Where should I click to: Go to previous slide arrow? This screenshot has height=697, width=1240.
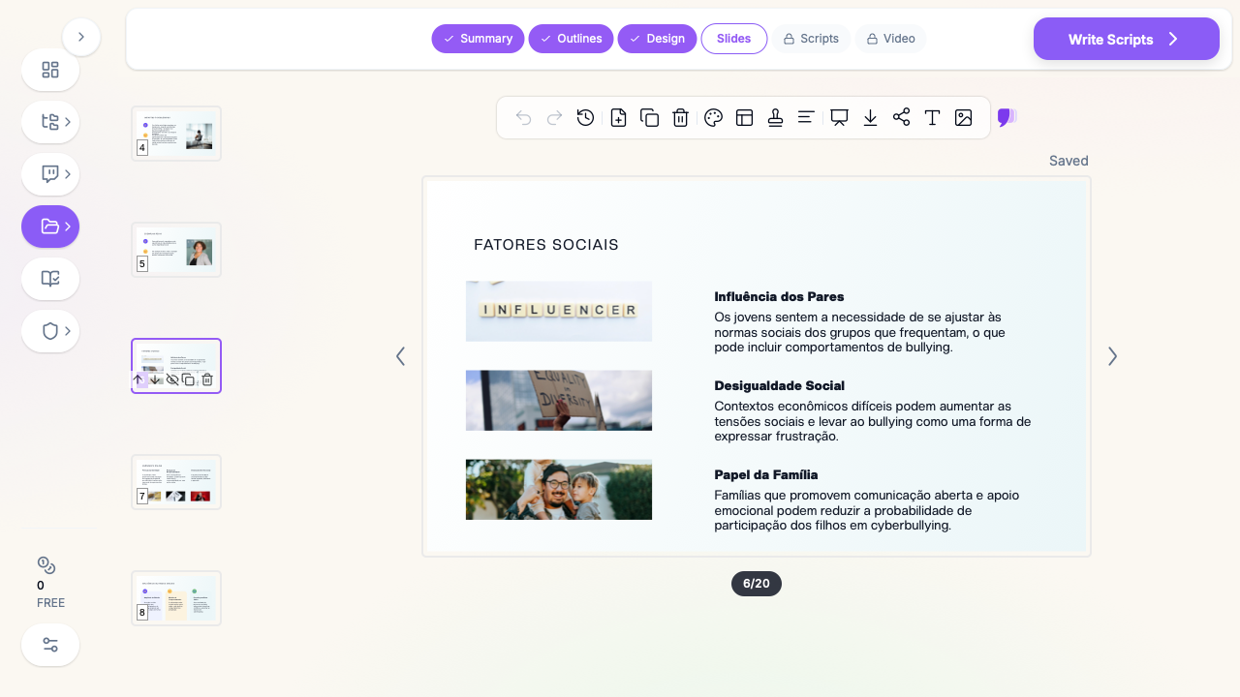click(x=400, y=356)
